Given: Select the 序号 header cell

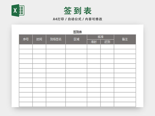Looking at the screenshot, I should click(26, 39).
